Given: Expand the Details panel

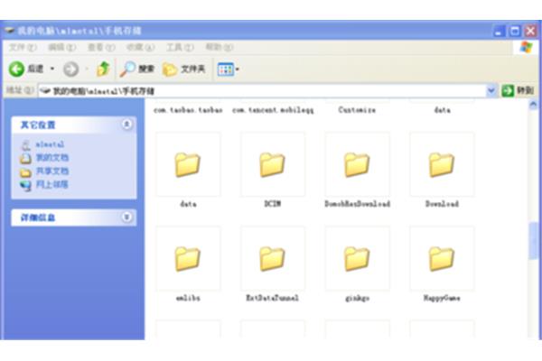Looking at the screenshot, I should coord(126,217).
